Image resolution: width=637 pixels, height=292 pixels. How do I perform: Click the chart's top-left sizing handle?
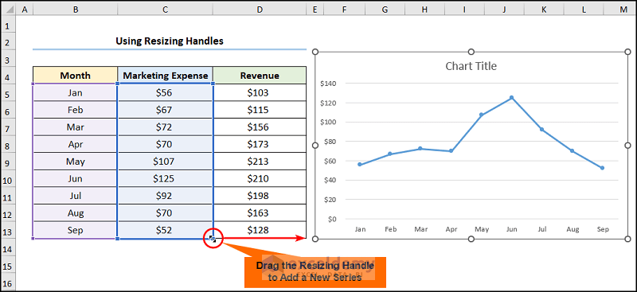click(x=315, y=52)
